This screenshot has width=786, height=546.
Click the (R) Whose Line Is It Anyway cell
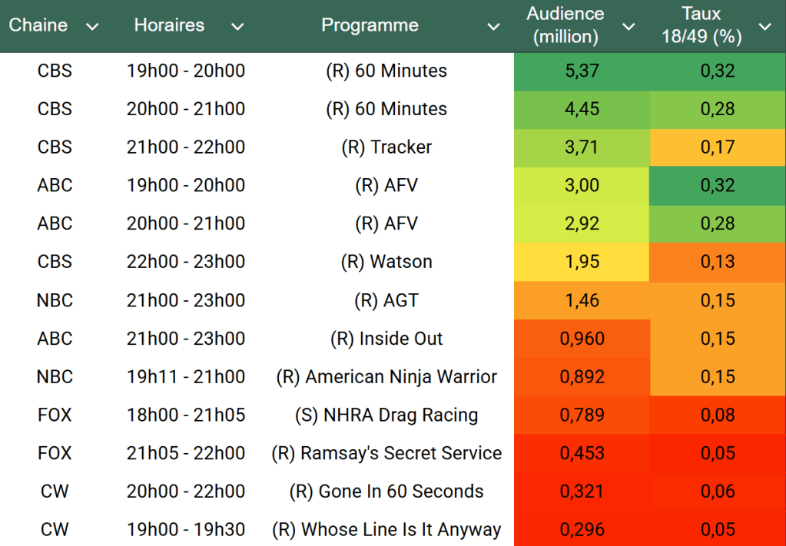[386, 530]
